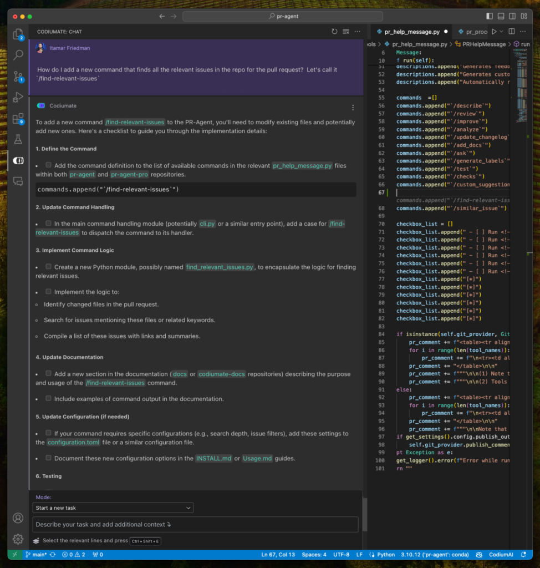The width and height of the screenshot is (540, 568).
Task: Go back in navigation history
Action: coord(162,16)
